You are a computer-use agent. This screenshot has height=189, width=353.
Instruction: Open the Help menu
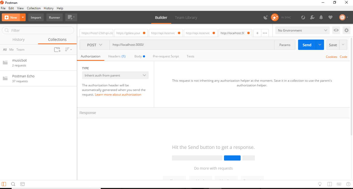click(x=60, y=8)
